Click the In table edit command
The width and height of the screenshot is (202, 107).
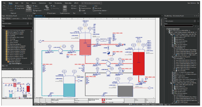pos(82,11)
